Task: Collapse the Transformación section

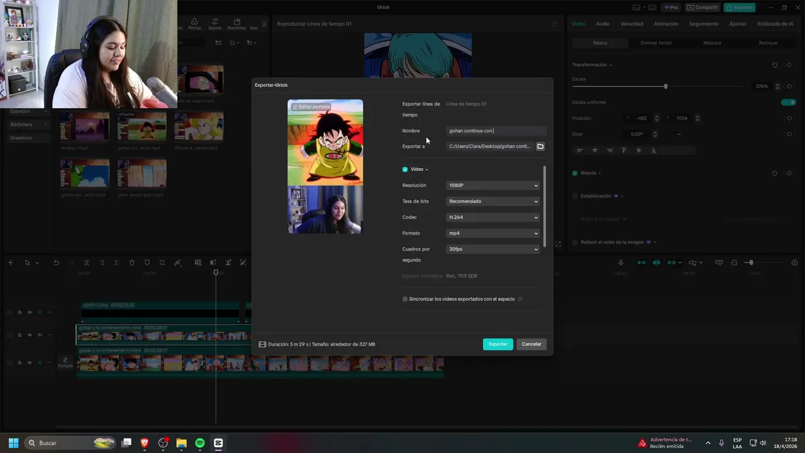Action: pyautogui.click(x=610, y=65)
